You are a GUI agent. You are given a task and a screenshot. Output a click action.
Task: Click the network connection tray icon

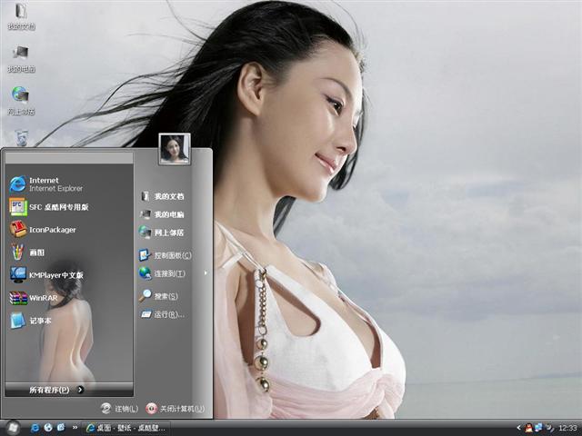coord(538,428)
